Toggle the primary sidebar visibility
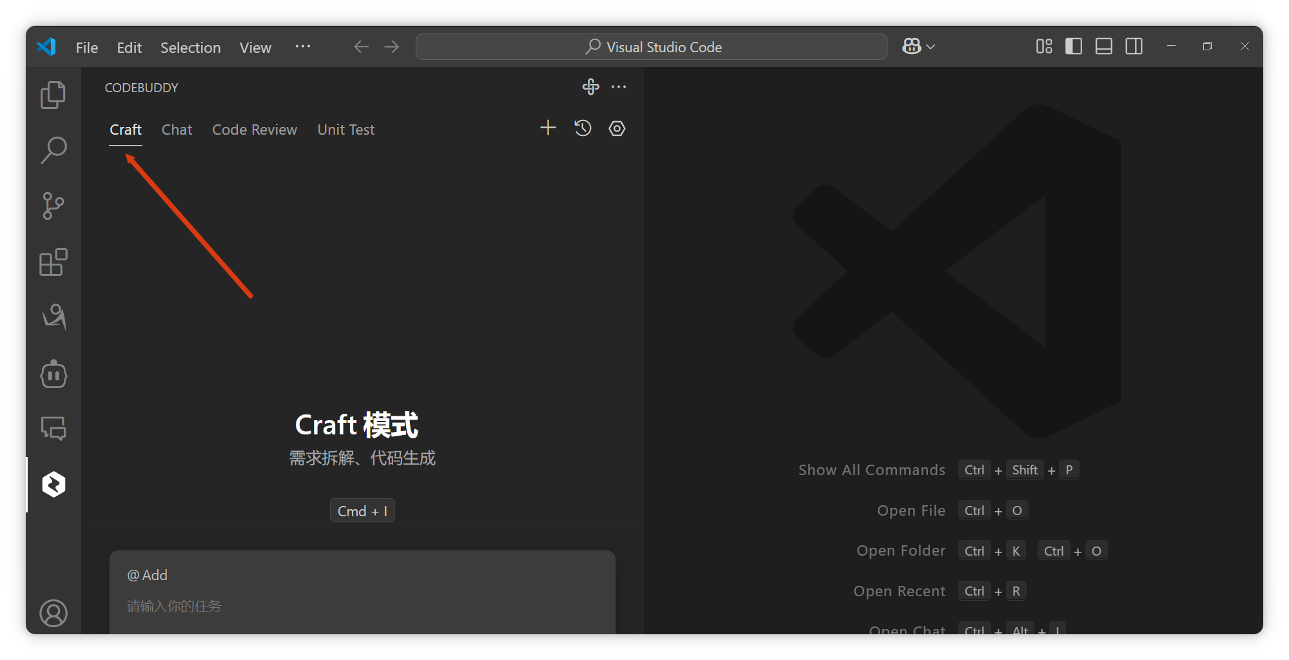The width and height of the screenshot is (1289, 660). click(1073, 46)
